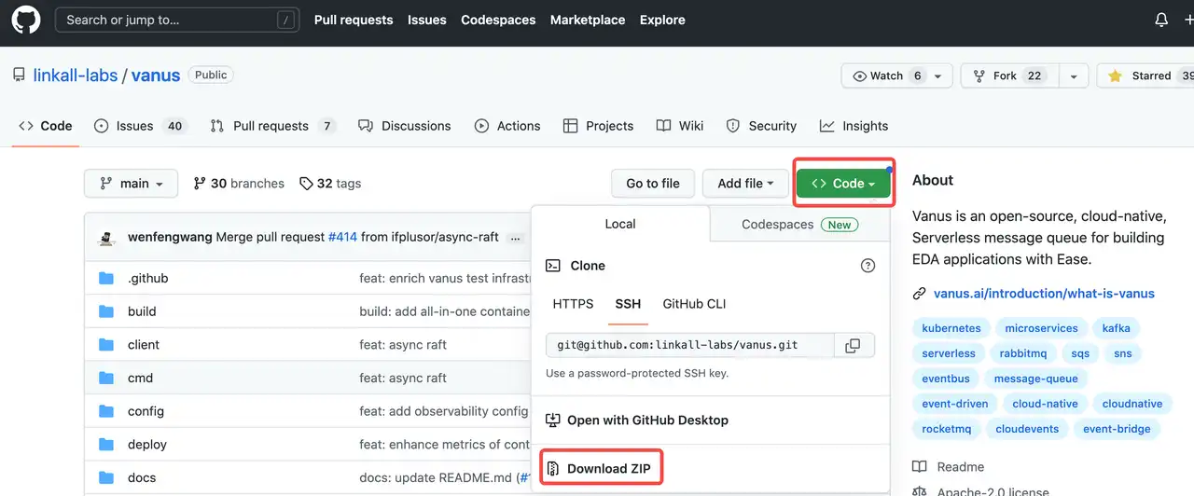Click the config folder icon
This screenshot has width=1194, height=496.
pos(106,411)
